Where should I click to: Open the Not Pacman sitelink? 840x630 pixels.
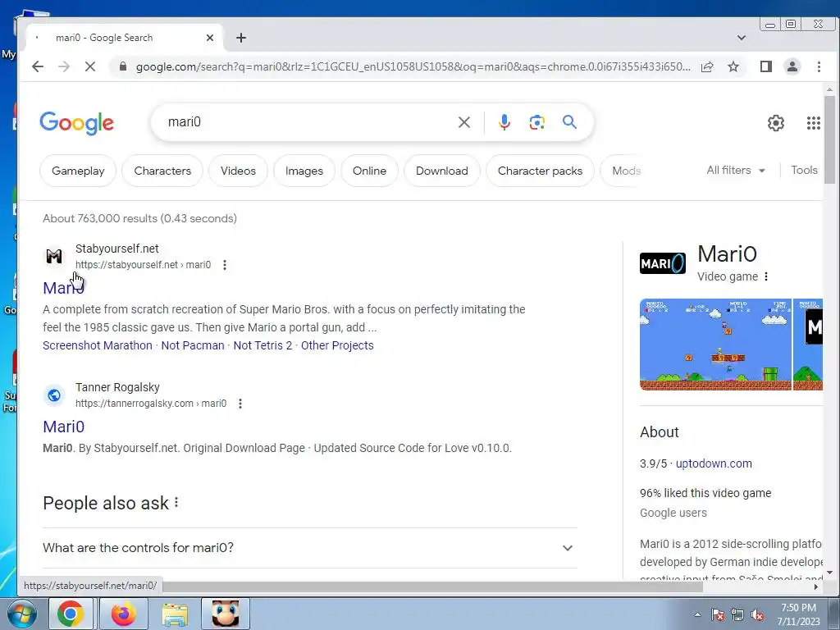(x=193, y=345)
